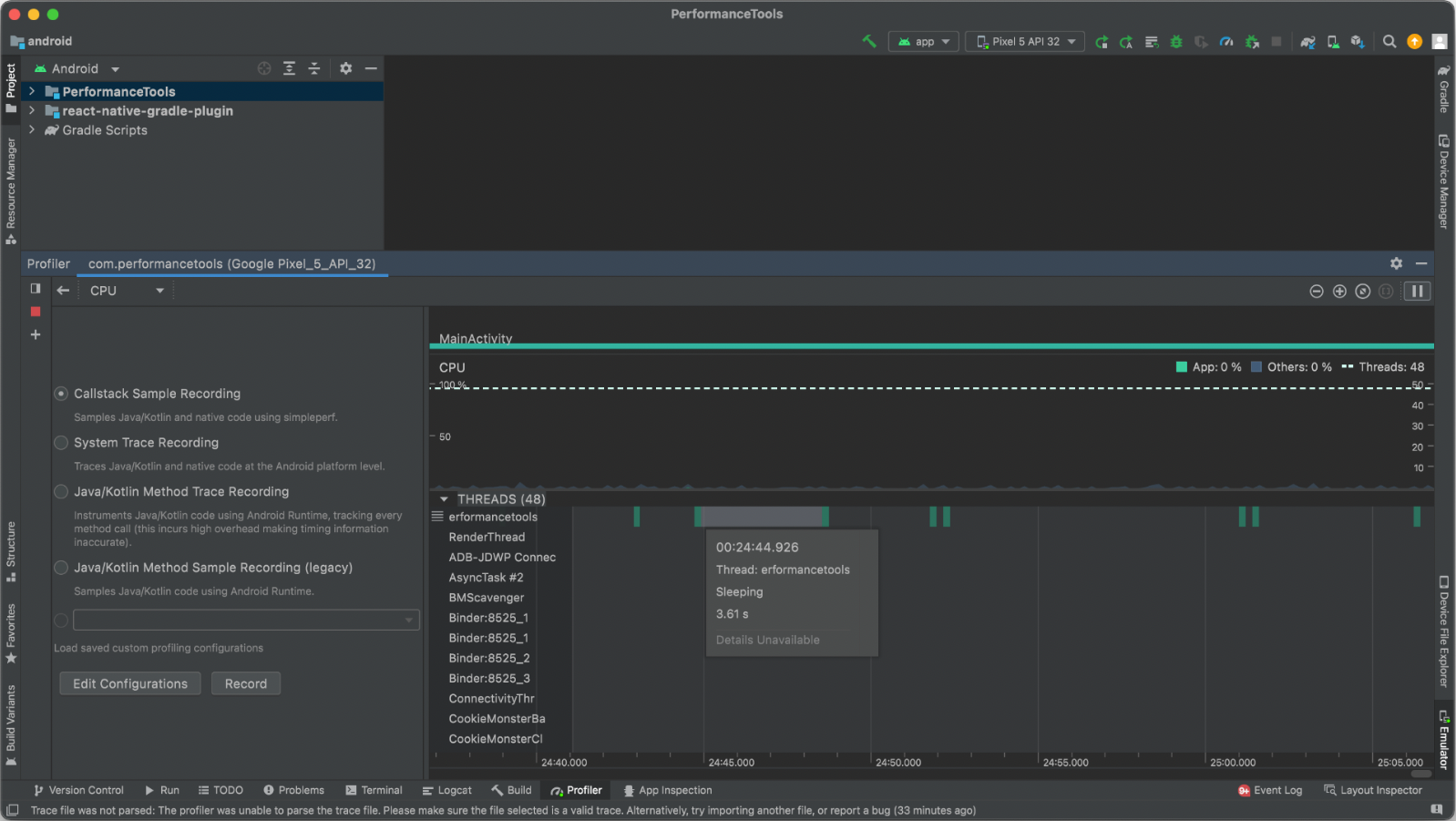Click the Profile app speedometer icon
1456x821 pixels.
(1226, 42)
